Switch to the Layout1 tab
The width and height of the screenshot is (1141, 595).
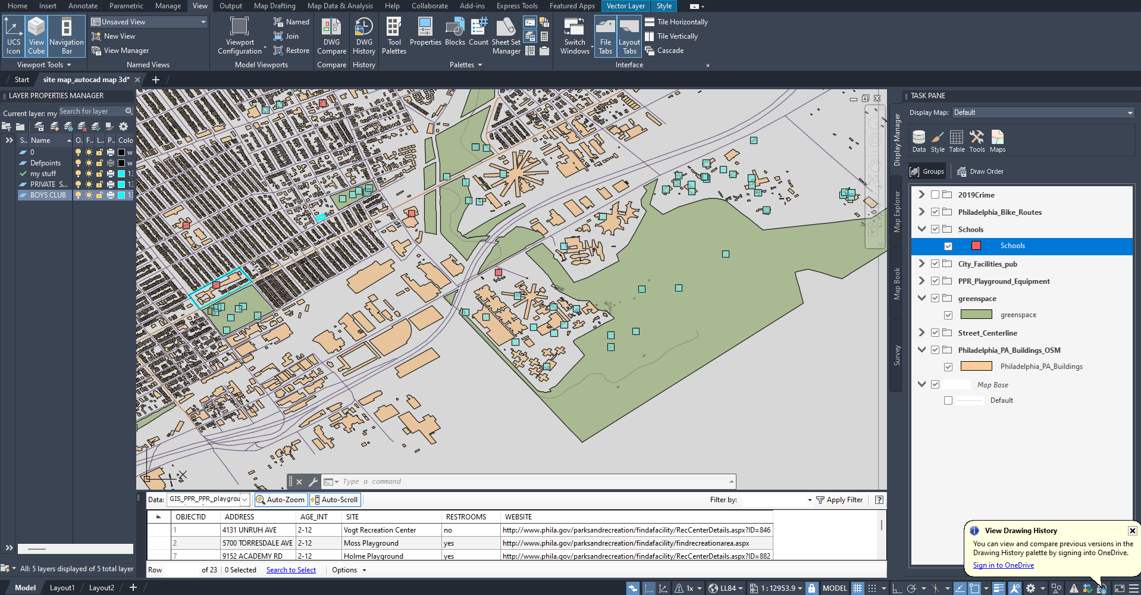click(x=61, y=587)
